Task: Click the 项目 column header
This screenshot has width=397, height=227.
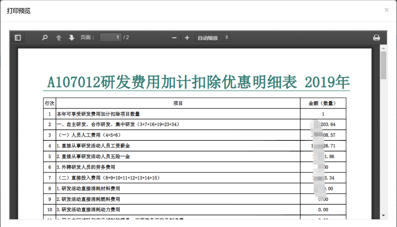Action: (x=178, y=103)
